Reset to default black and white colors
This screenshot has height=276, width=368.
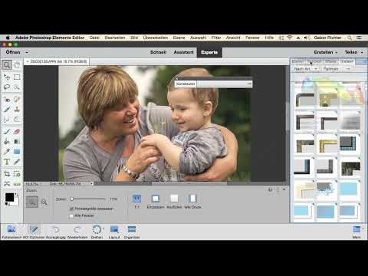(x=7, y=204)
